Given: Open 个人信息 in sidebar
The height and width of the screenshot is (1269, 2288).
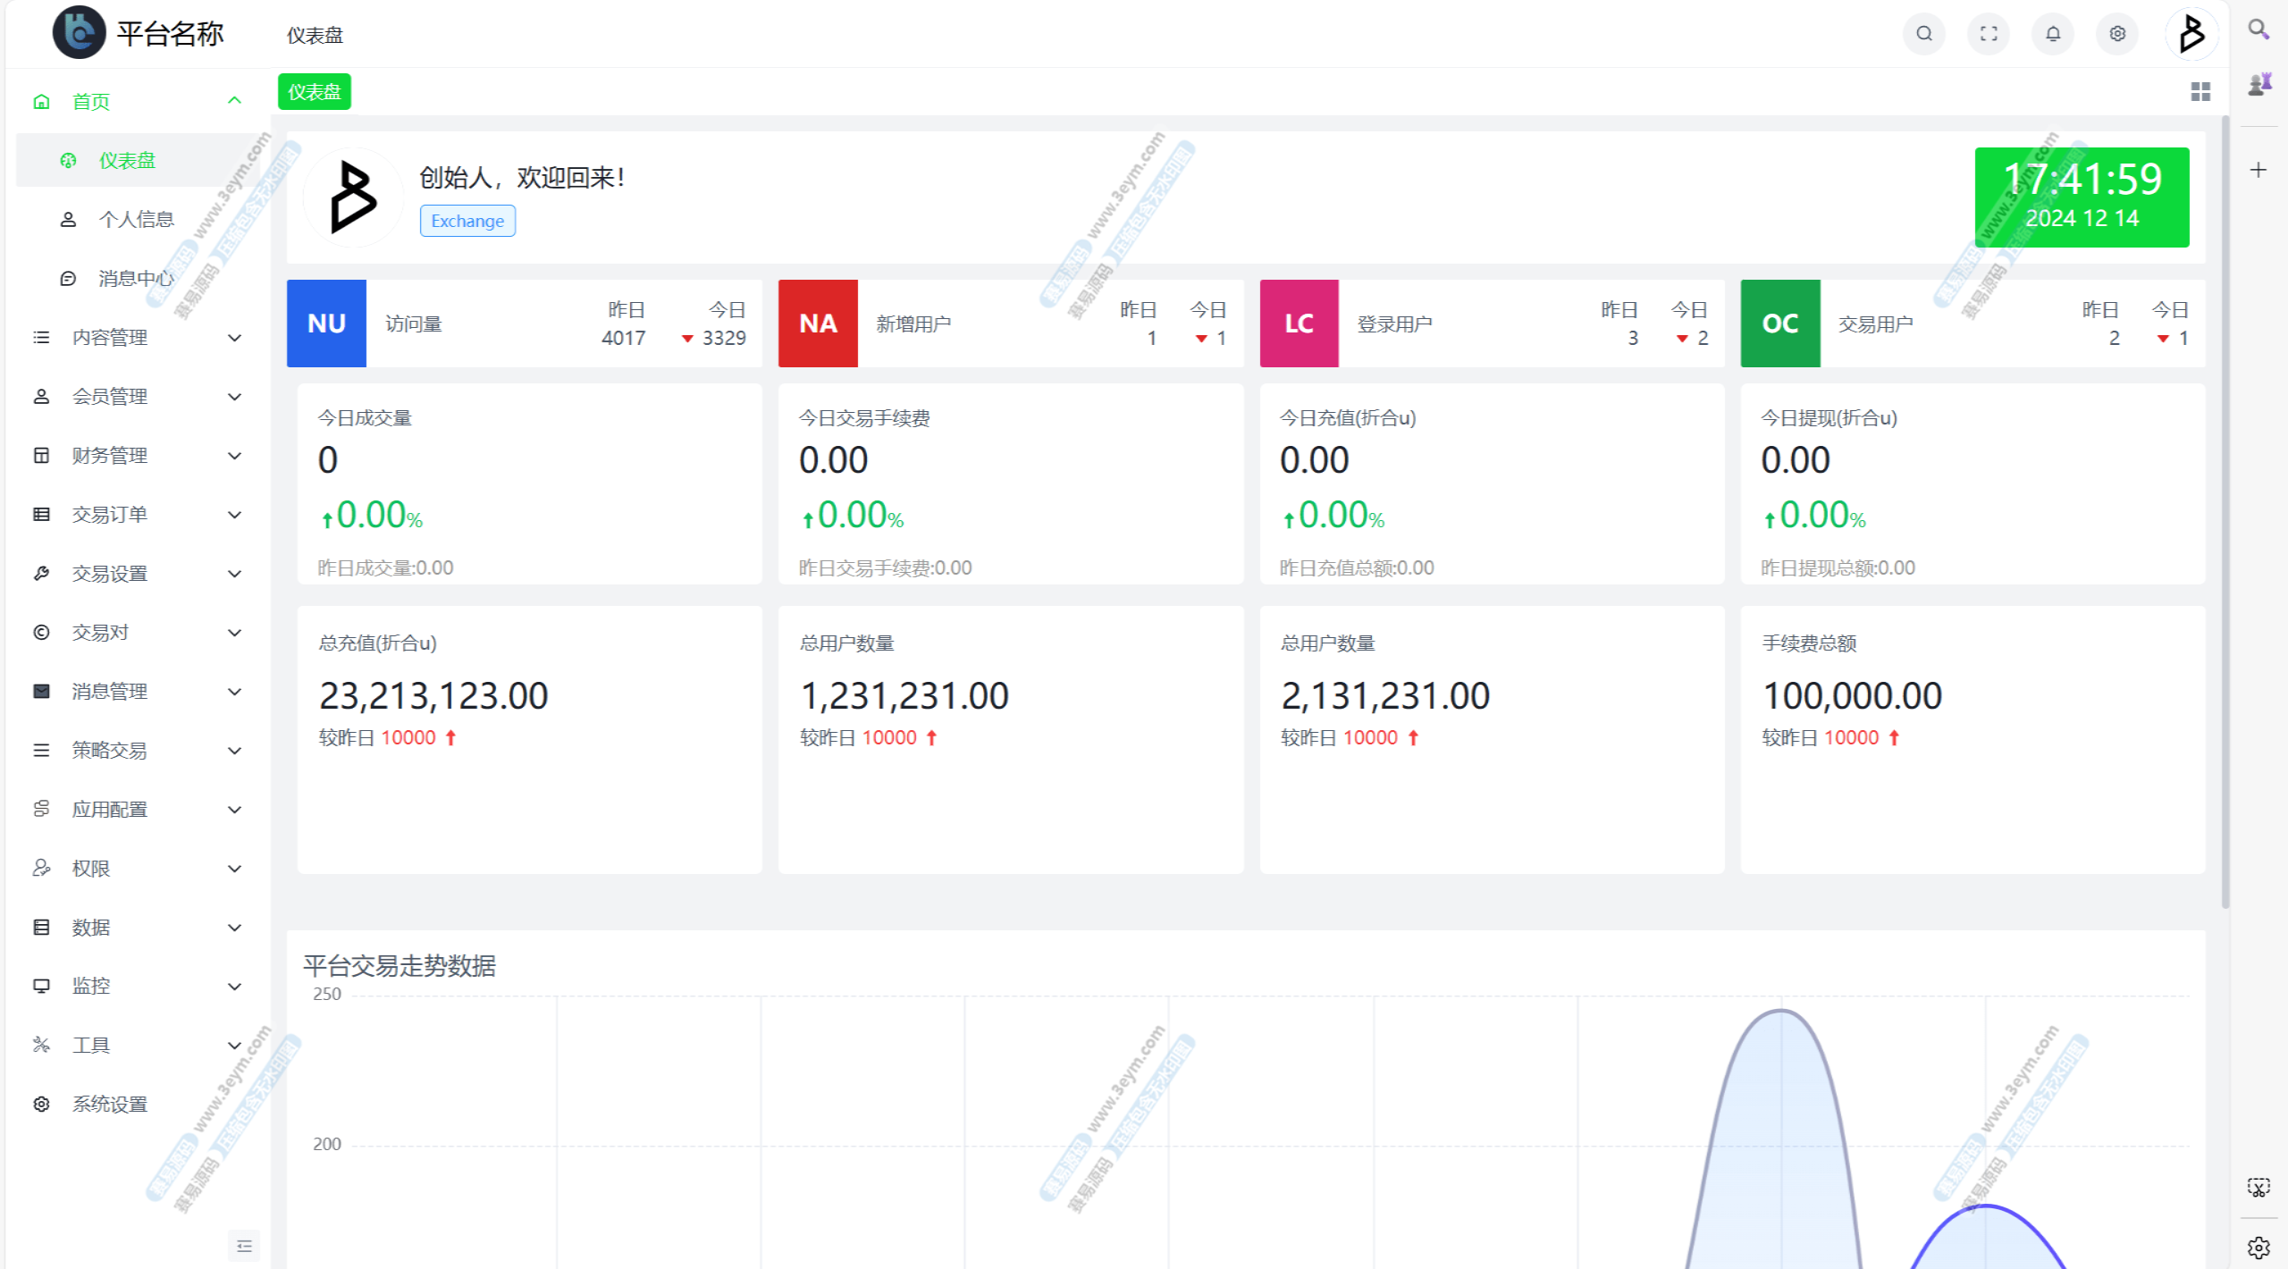Looking at the screenshot, I should point(136,219).
